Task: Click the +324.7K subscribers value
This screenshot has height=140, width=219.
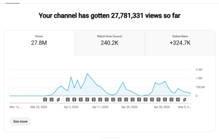Action: click(x=180, y=43)
